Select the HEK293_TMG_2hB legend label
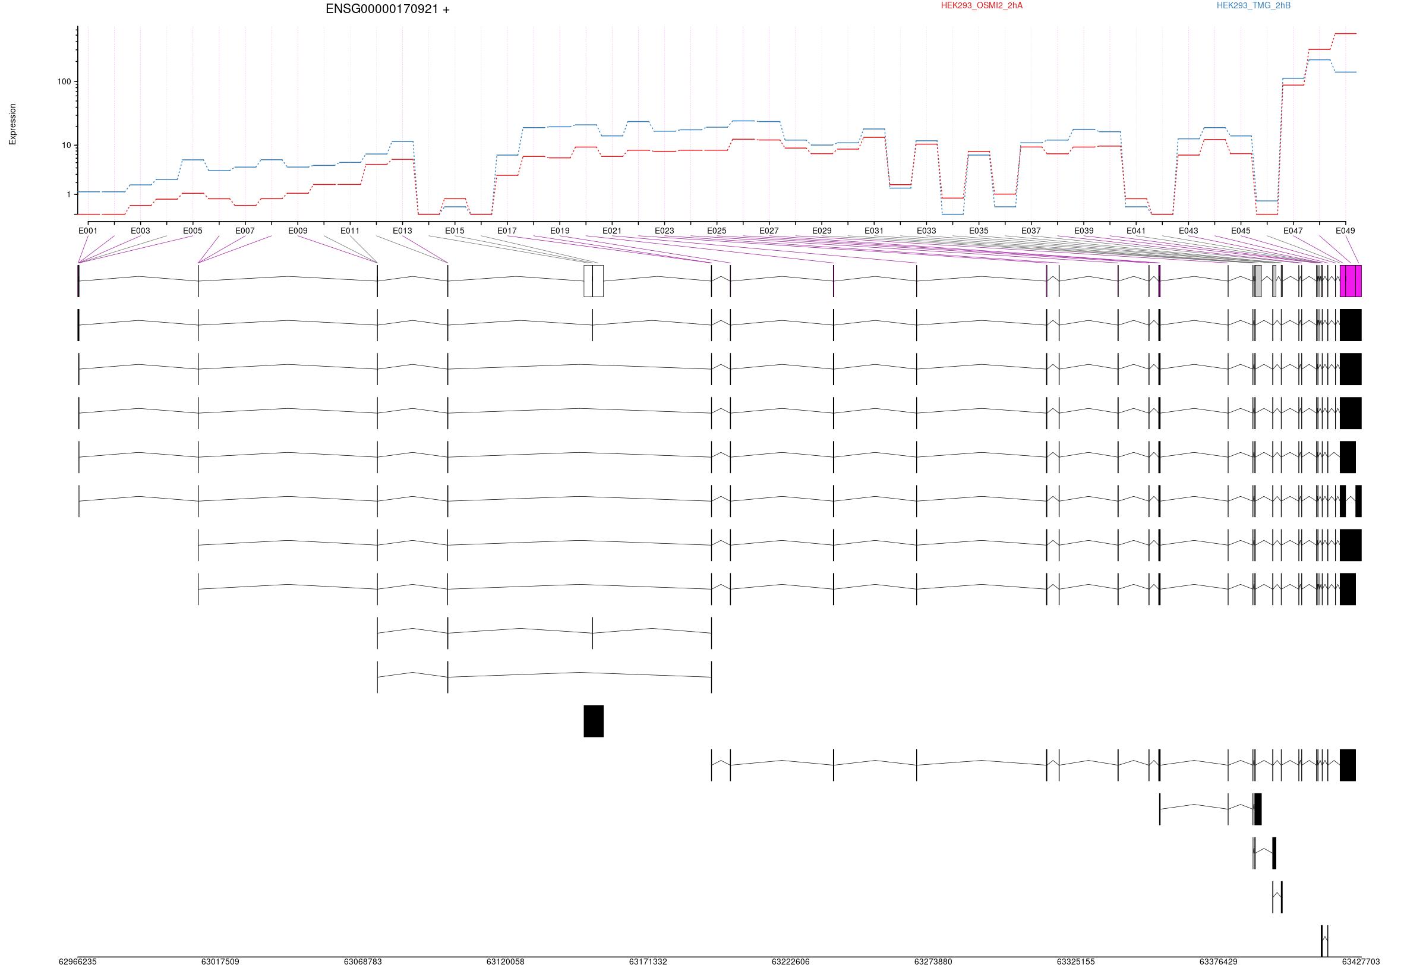Viewport: 1426px width, 974px height. (x=1254, y=5)
